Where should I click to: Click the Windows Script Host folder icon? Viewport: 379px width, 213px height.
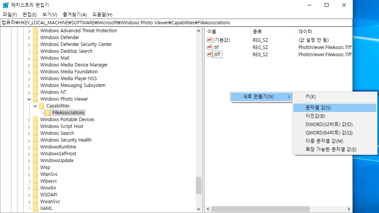[35, 126]
